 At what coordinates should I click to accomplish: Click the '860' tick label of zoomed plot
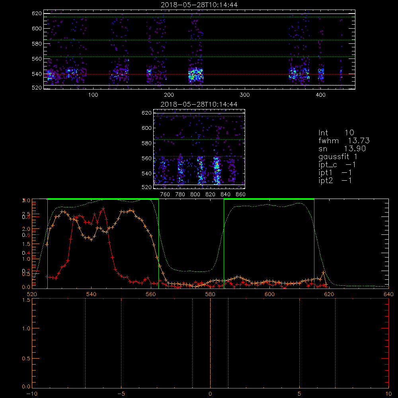pos(241,195)
